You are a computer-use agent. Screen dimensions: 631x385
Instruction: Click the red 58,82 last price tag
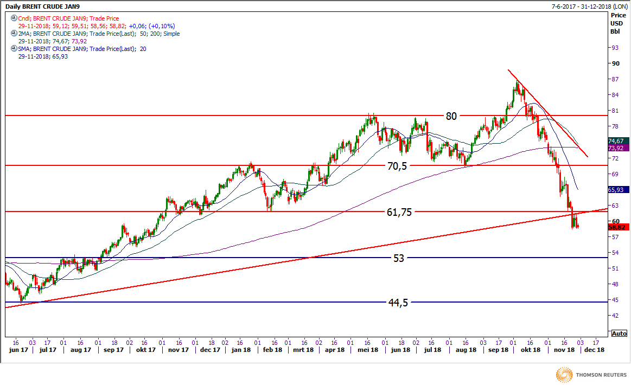click(x=618, y=227)
